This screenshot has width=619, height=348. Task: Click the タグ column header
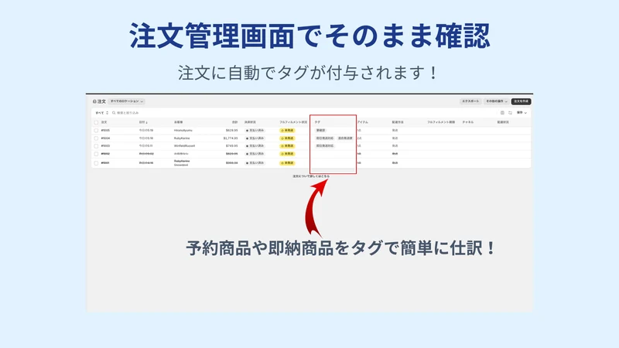point(317,122)
